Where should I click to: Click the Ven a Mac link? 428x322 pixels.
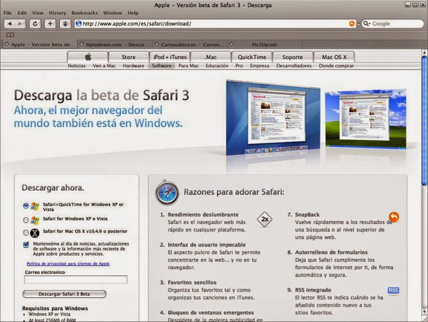[104, 66]
